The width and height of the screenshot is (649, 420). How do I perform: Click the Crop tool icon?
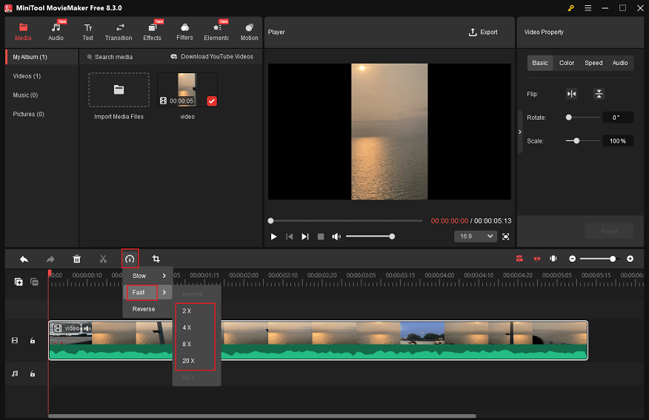156,259
